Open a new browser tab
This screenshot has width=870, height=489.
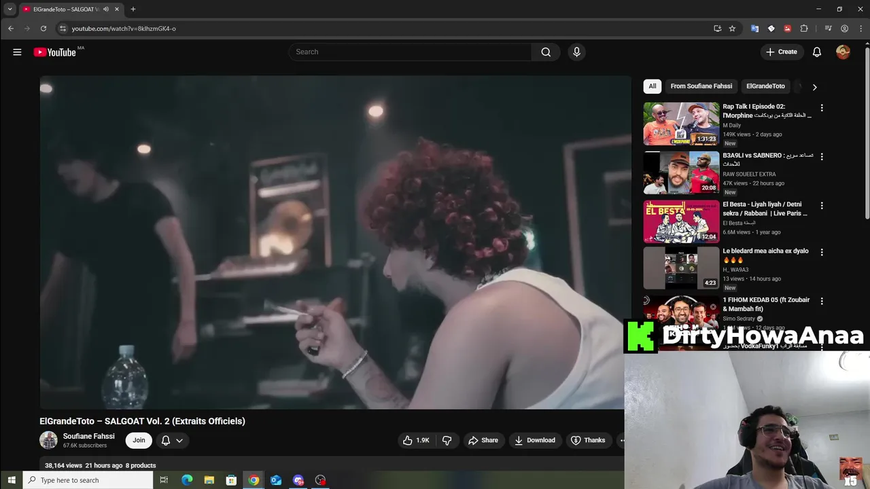click(x=133, y=10)
